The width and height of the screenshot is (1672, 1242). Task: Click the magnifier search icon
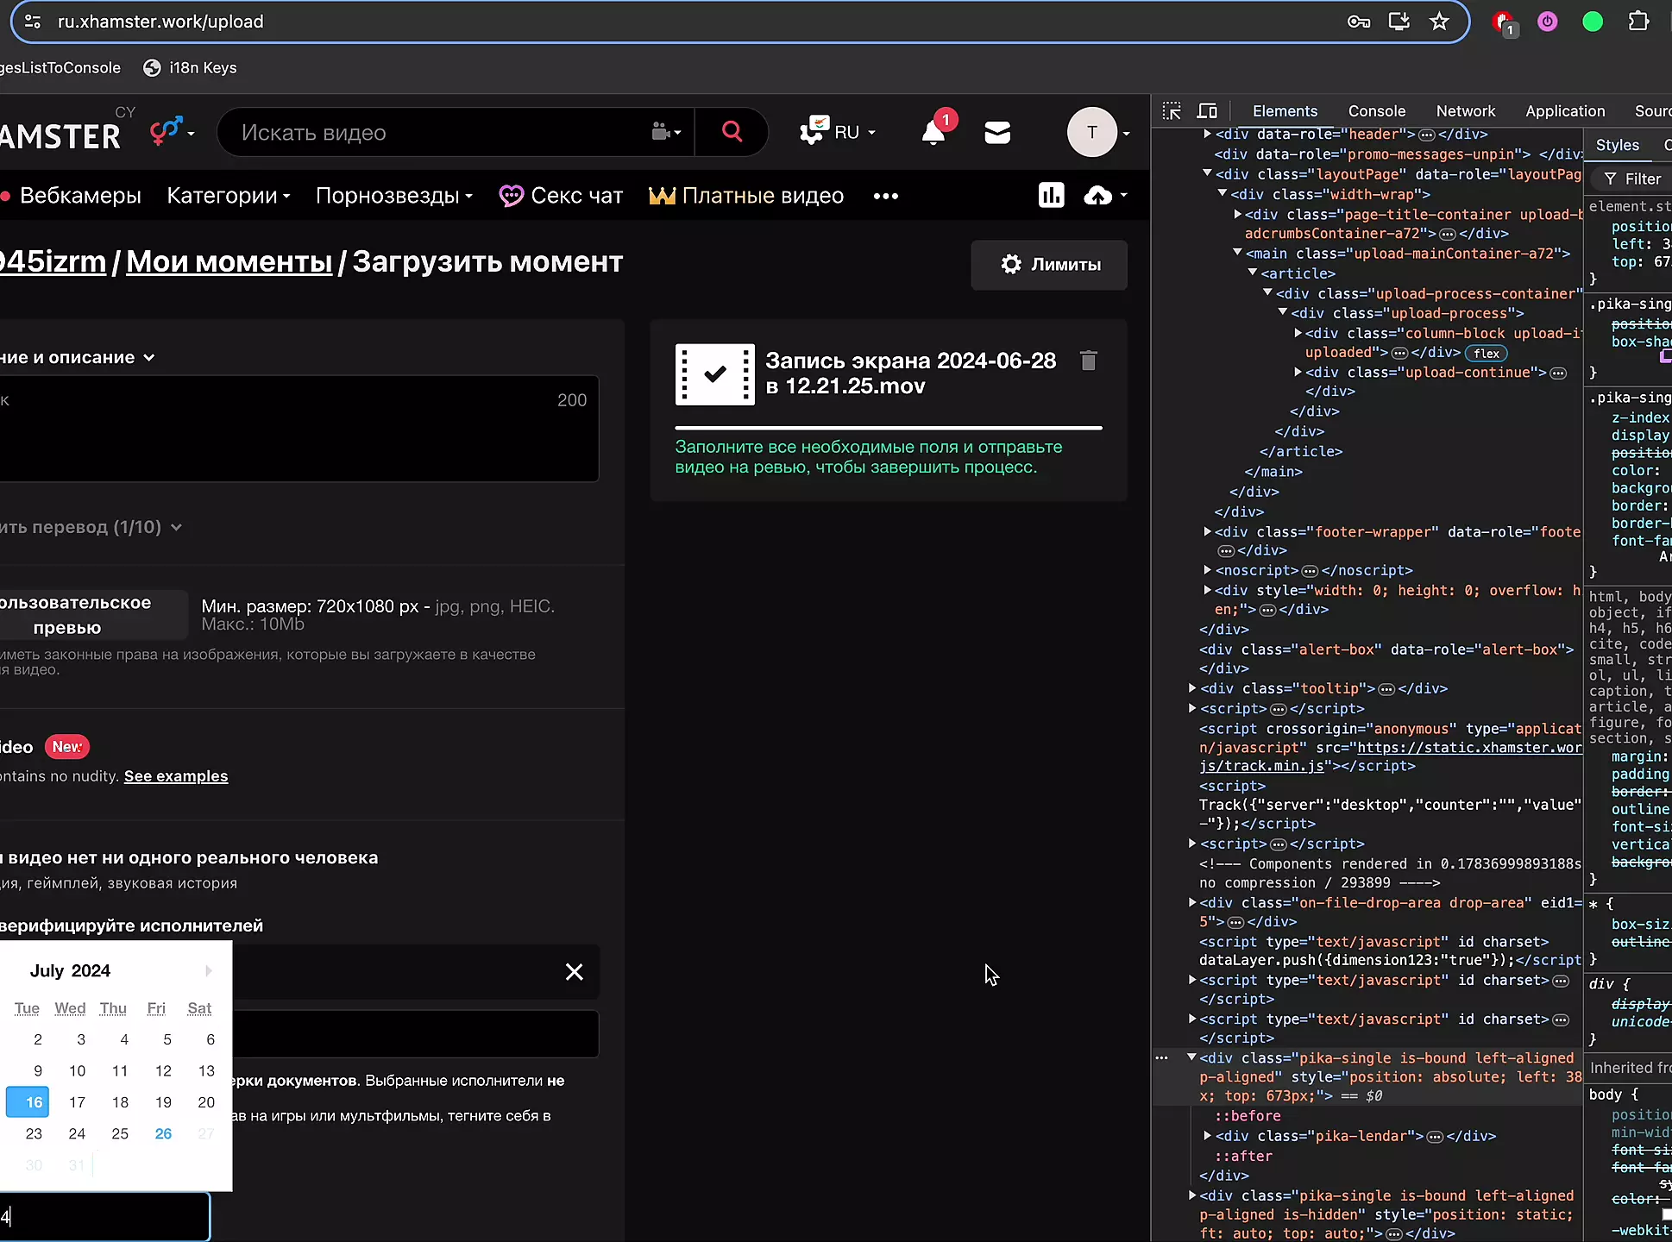coord(732,132)
